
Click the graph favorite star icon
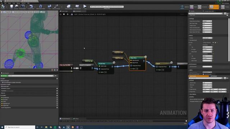coord(61,14)
